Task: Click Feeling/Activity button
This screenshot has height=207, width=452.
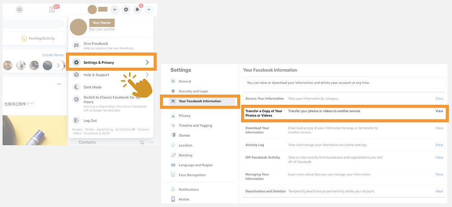Action: (x=38, y=38)
